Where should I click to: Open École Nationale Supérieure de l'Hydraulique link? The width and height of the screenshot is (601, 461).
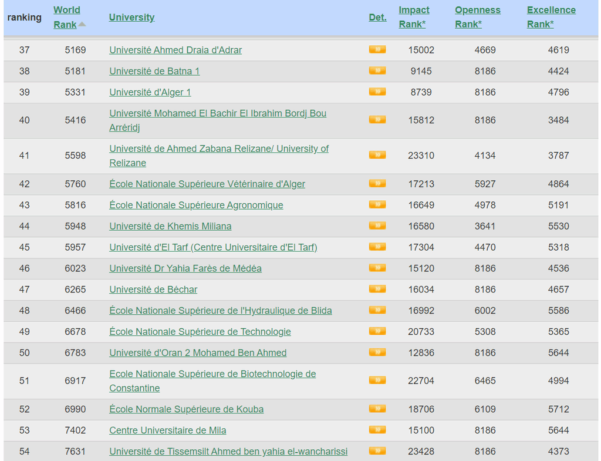221,311
